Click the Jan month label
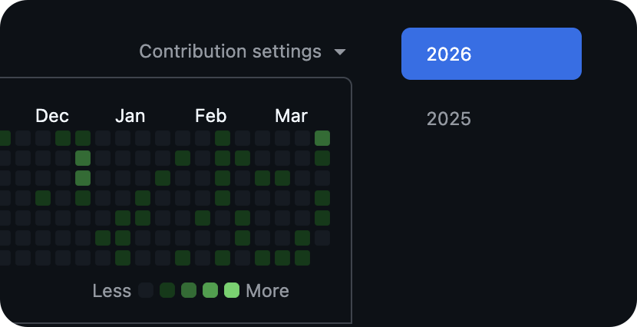637x327 pixels. [x=130, y=116]
